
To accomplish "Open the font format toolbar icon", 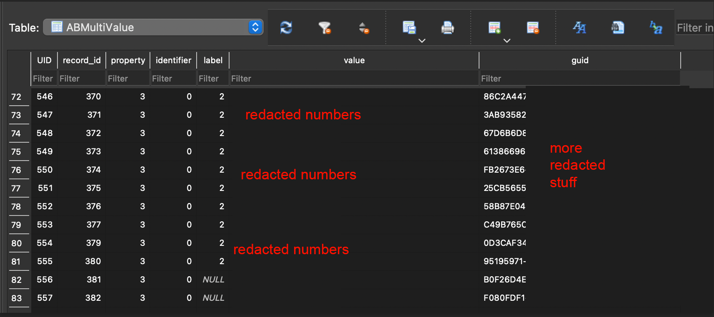I will click(579, 28).
